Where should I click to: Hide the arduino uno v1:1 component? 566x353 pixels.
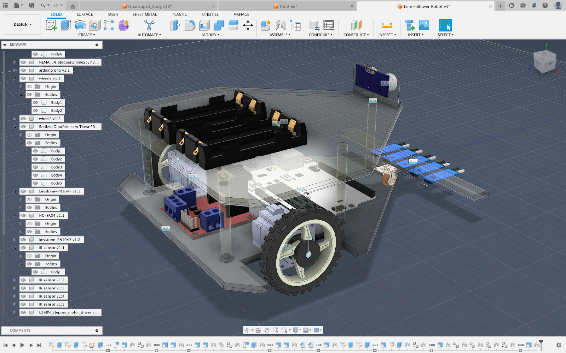click(x=23, y=70)
